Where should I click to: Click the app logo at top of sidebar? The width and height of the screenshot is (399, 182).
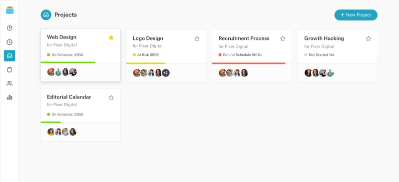[9, 10]
